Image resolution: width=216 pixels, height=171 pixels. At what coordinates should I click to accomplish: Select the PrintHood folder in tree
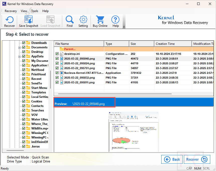pos(38,74)
